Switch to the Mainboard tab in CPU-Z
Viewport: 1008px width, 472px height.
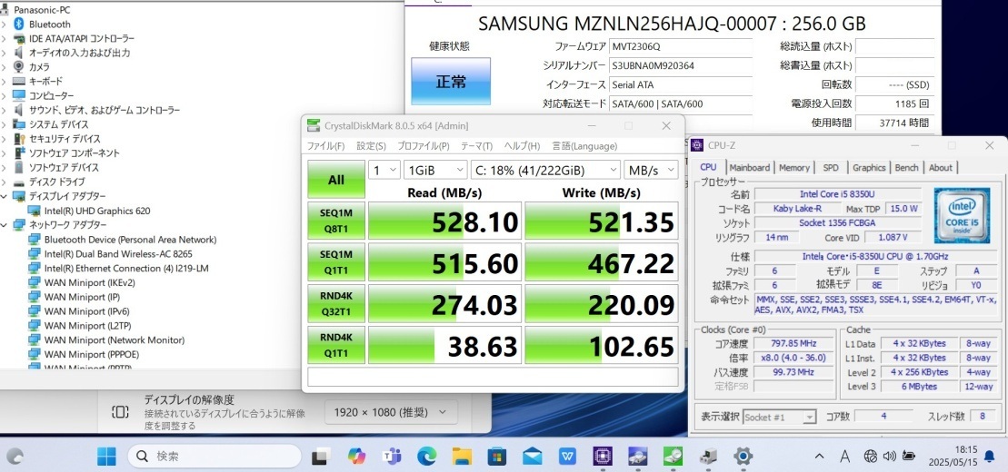749,168
